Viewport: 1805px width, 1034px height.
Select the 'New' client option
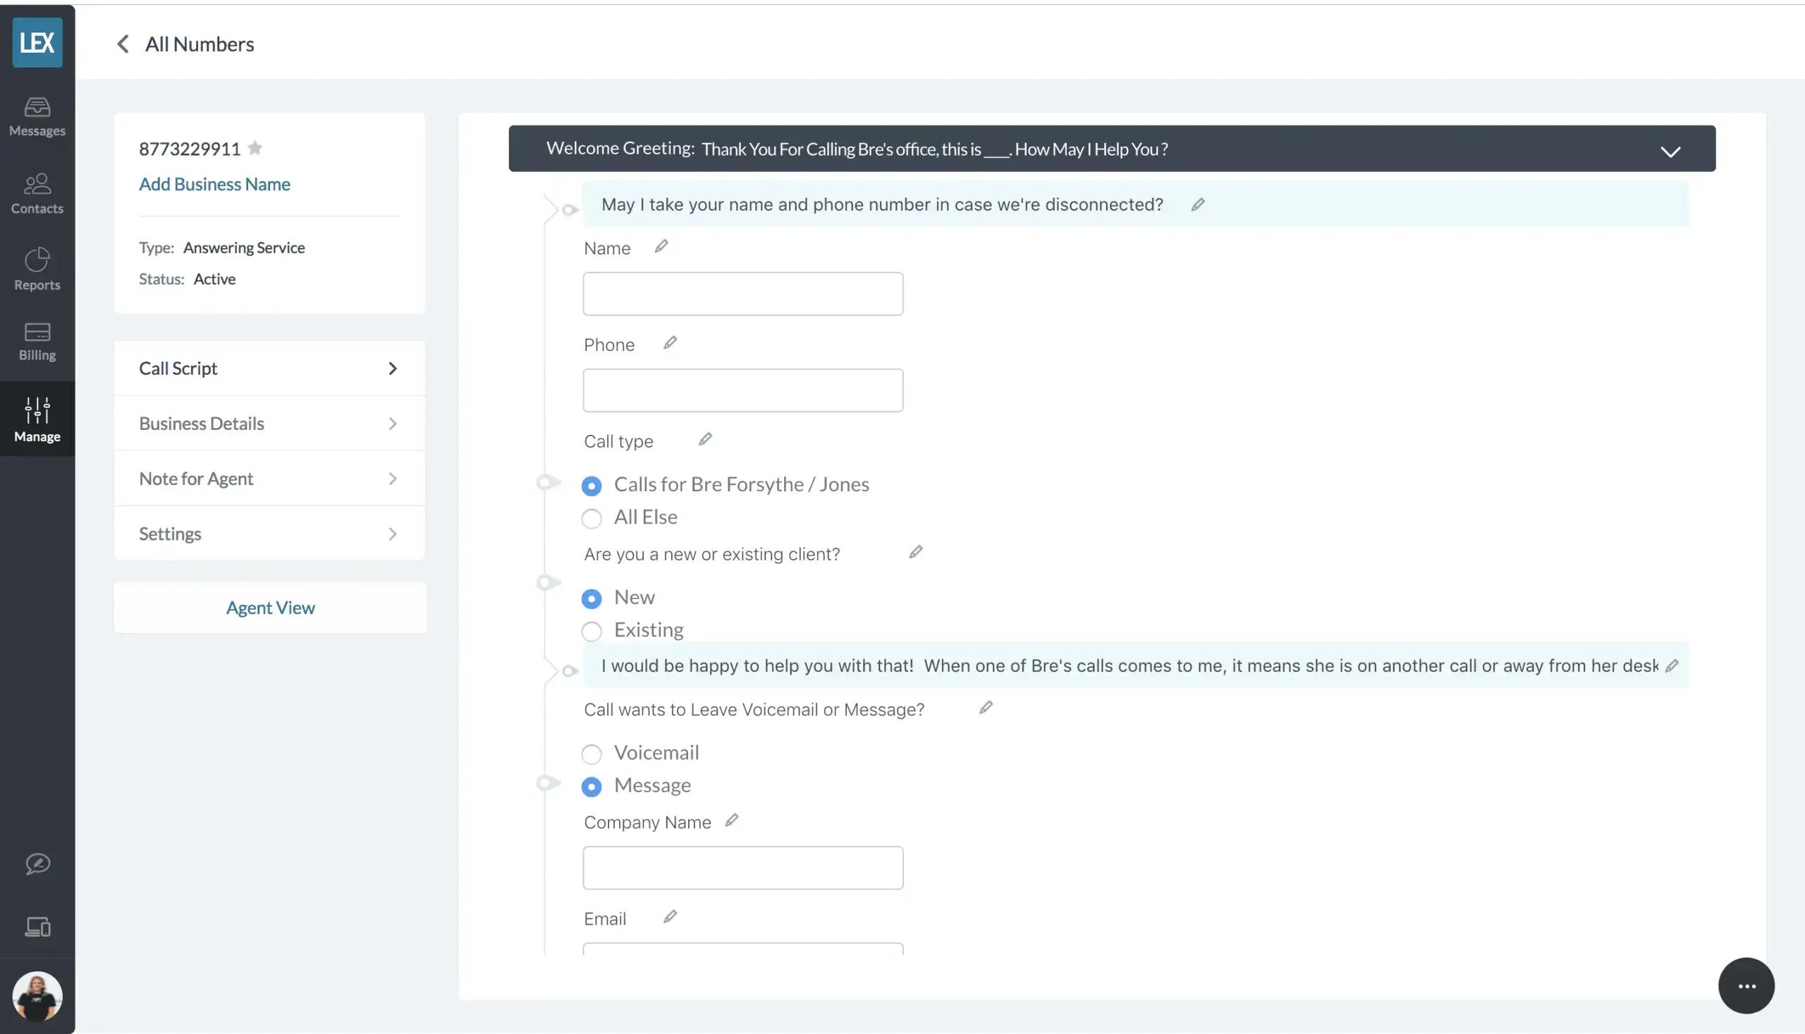click(592, 598)
